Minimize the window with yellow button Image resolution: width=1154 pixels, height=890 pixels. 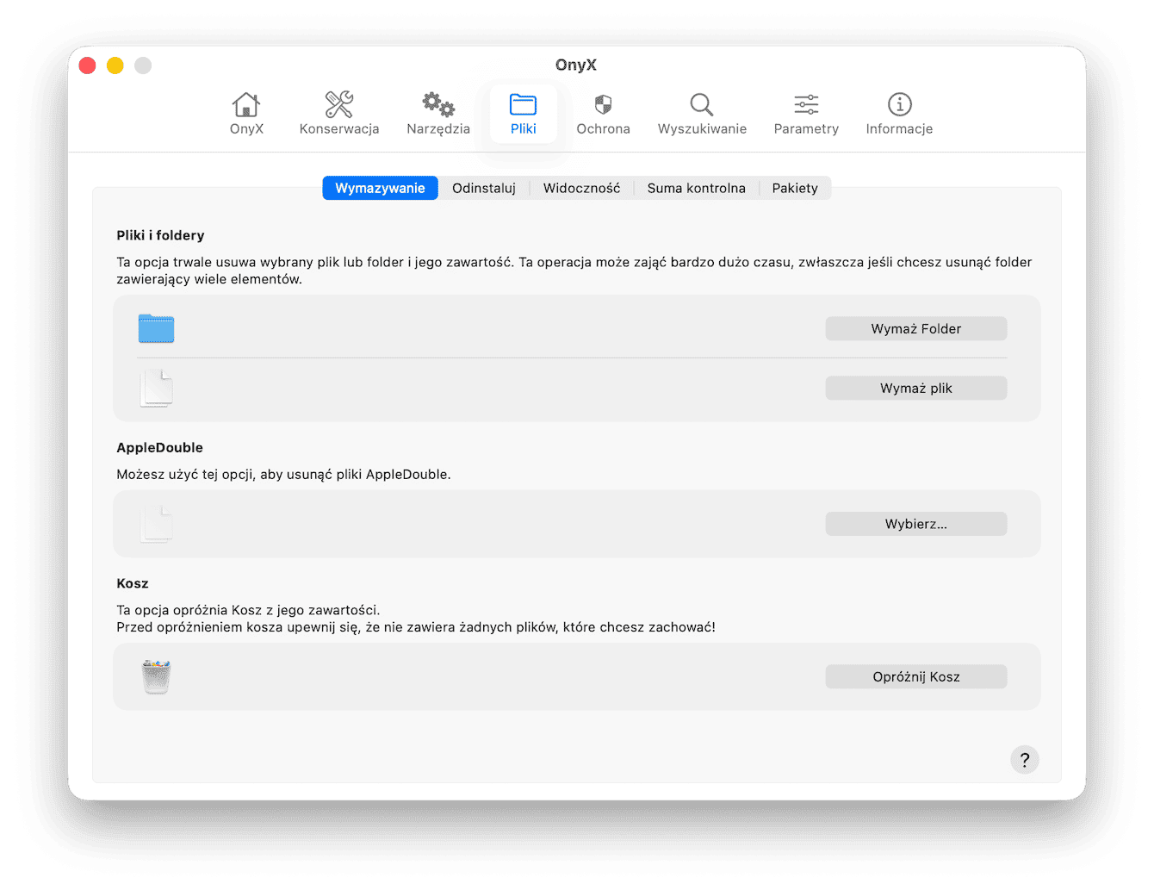click(115, 65)
